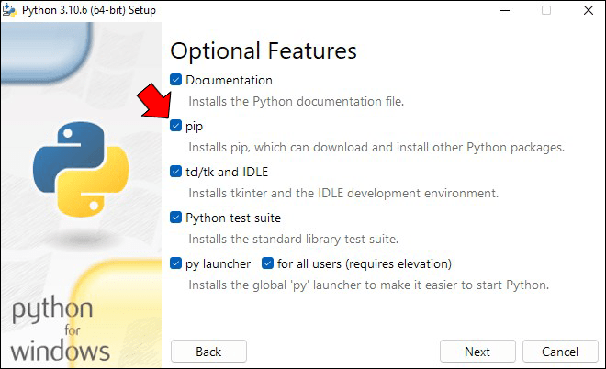Minimize the setup window

click(505, 10)
